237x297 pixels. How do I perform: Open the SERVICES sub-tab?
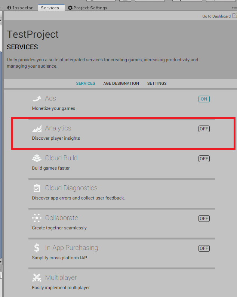point(86,83)
